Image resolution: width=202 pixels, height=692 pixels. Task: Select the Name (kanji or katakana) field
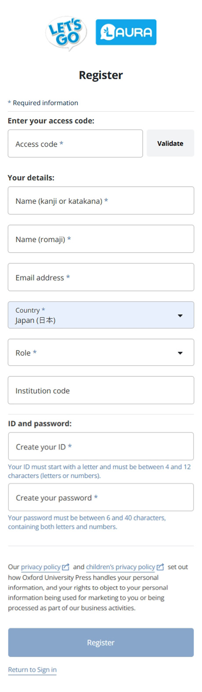[101, 201]
